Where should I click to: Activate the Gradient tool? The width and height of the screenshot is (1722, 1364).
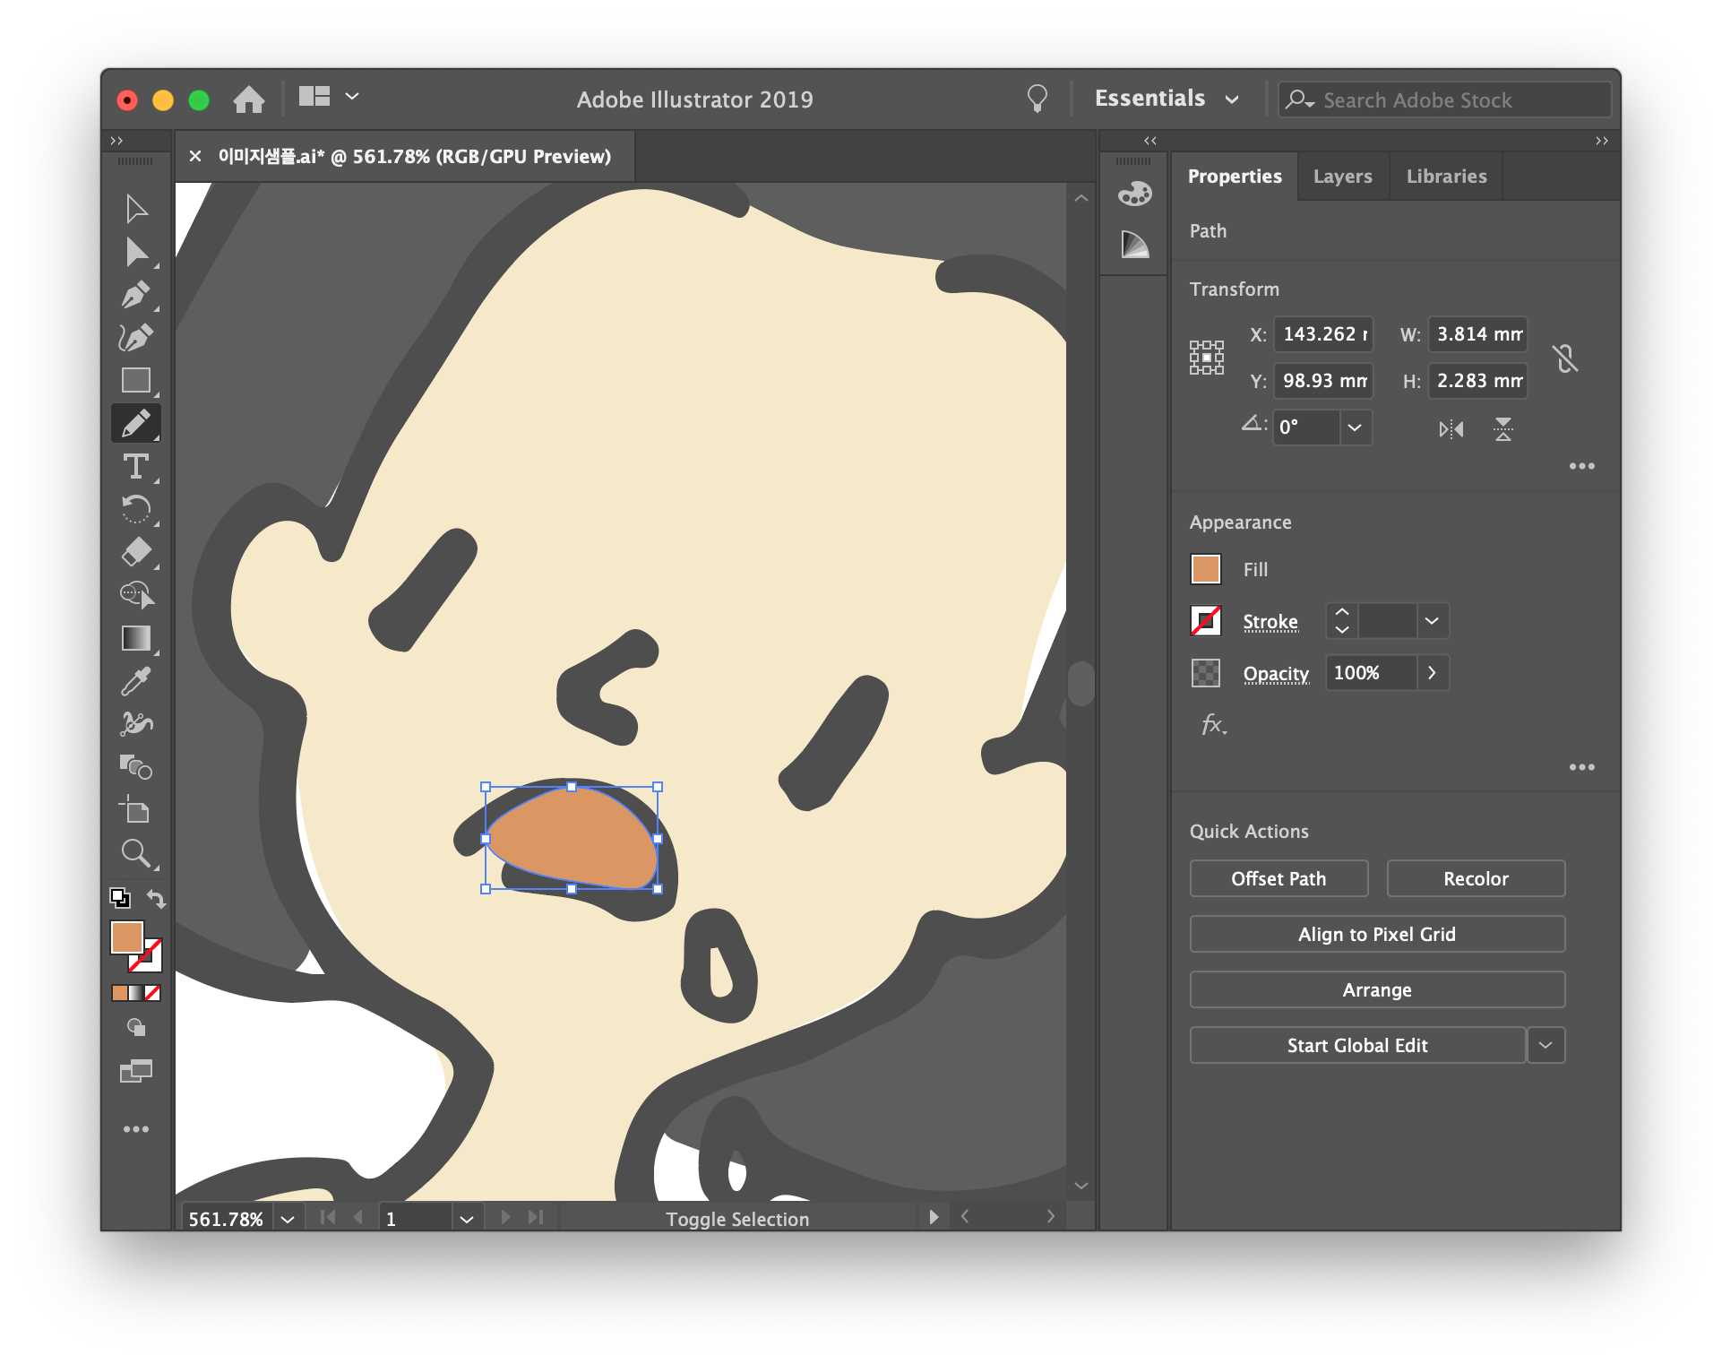(136, 638)
